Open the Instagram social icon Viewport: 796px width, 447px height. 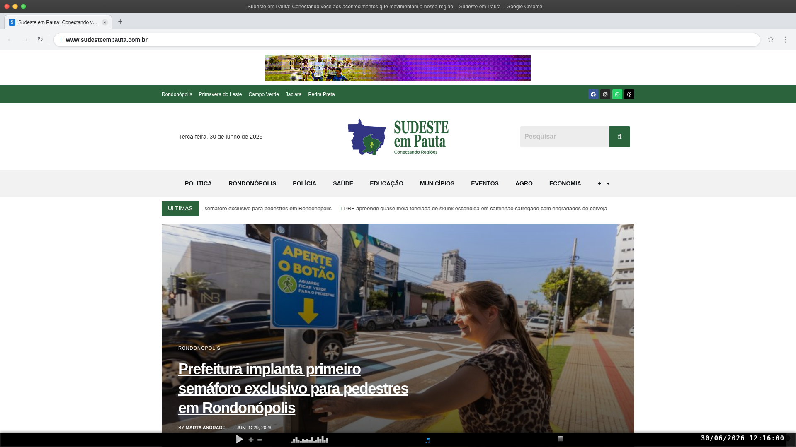click(x=605, y=94)
